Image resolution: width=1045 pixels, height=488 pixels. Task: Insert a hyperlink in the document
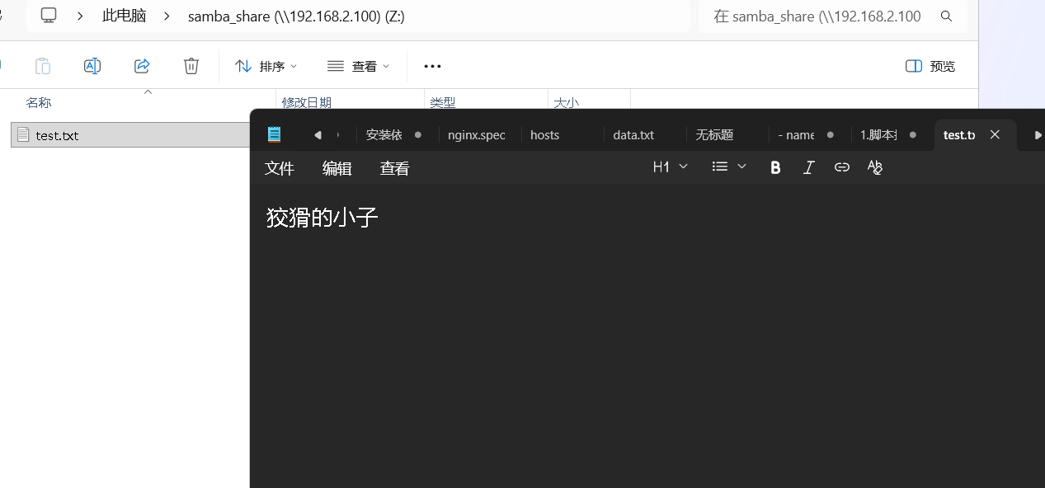pyautogui.click(x=841, y=167)
